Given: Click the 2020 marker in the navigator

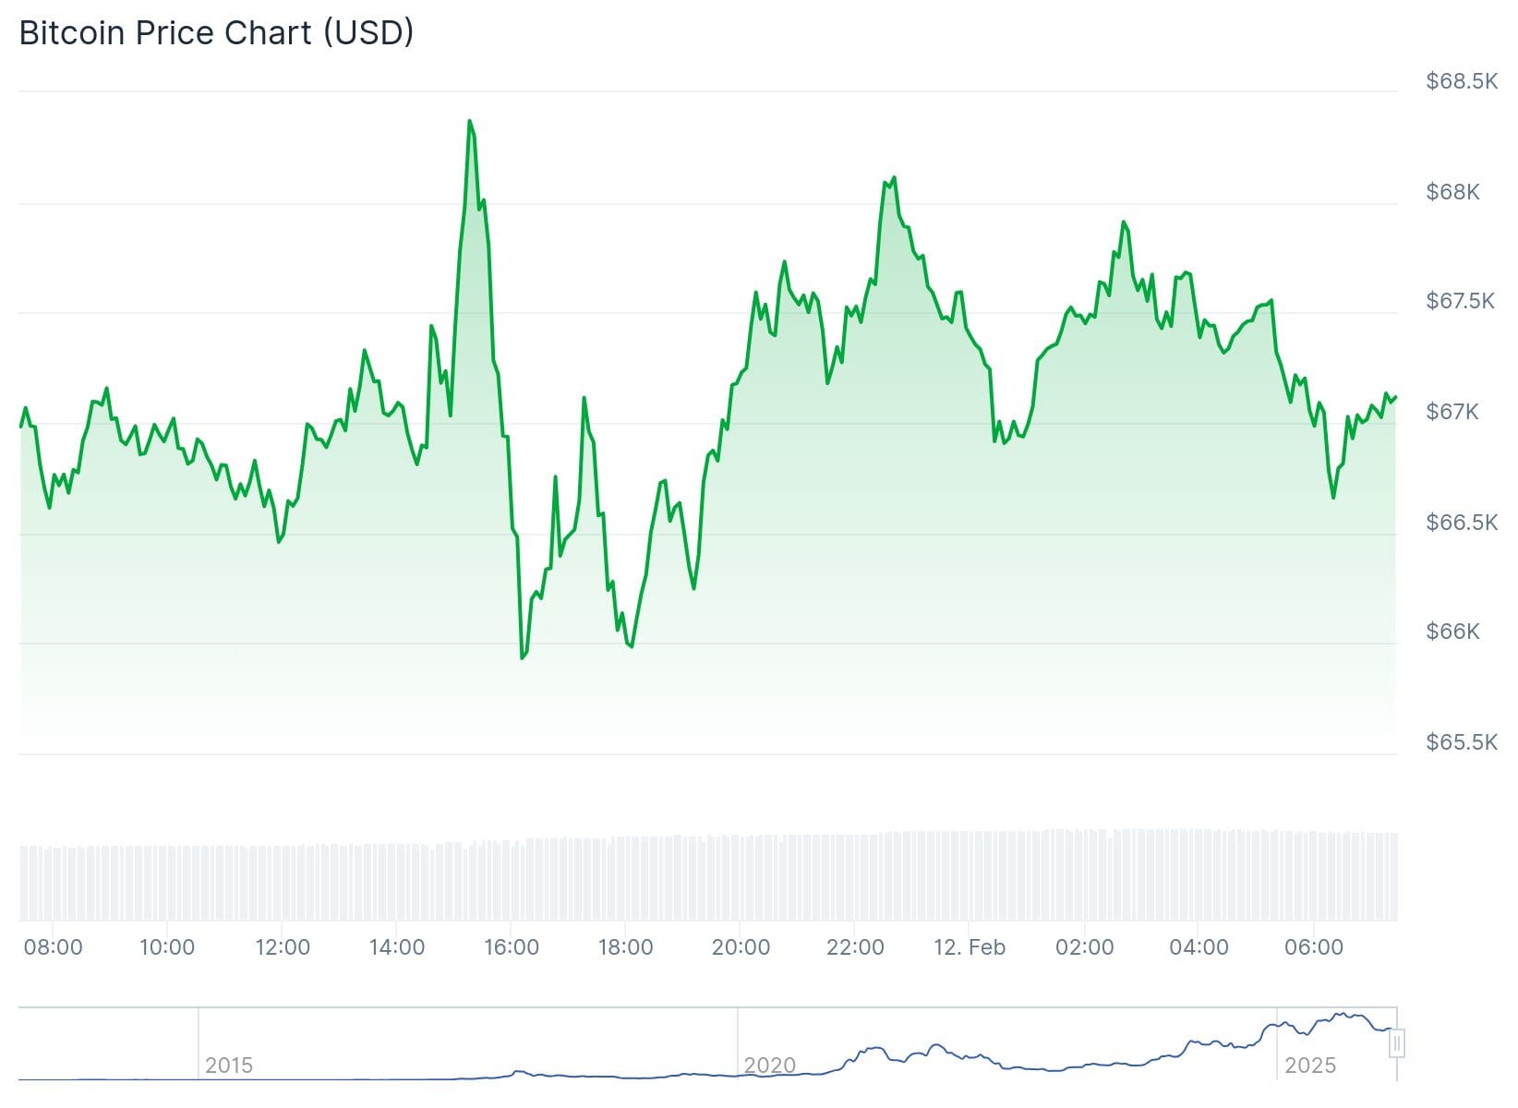Looking at the screenshot, I should click(769, 1066).
